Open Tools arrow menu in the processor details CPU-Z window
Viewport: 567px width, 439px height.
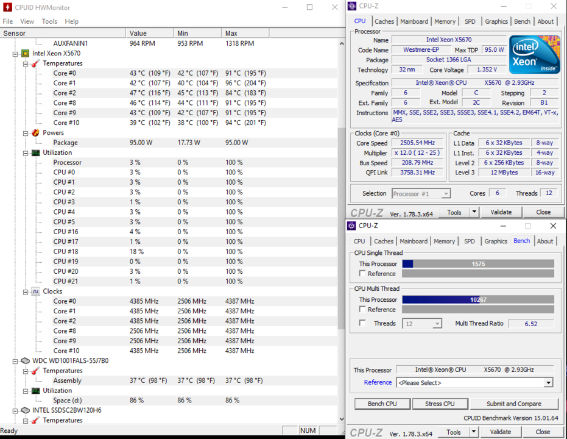point(474,212)
